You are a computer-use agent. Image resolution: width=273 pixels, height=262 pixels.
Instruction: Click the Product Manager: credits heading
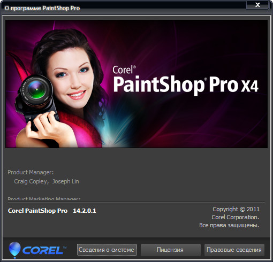click(x=31, y=172)
